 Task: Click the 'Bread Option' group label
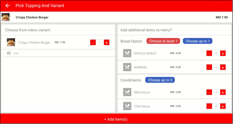pyautogui.click(x=131, y=41)
